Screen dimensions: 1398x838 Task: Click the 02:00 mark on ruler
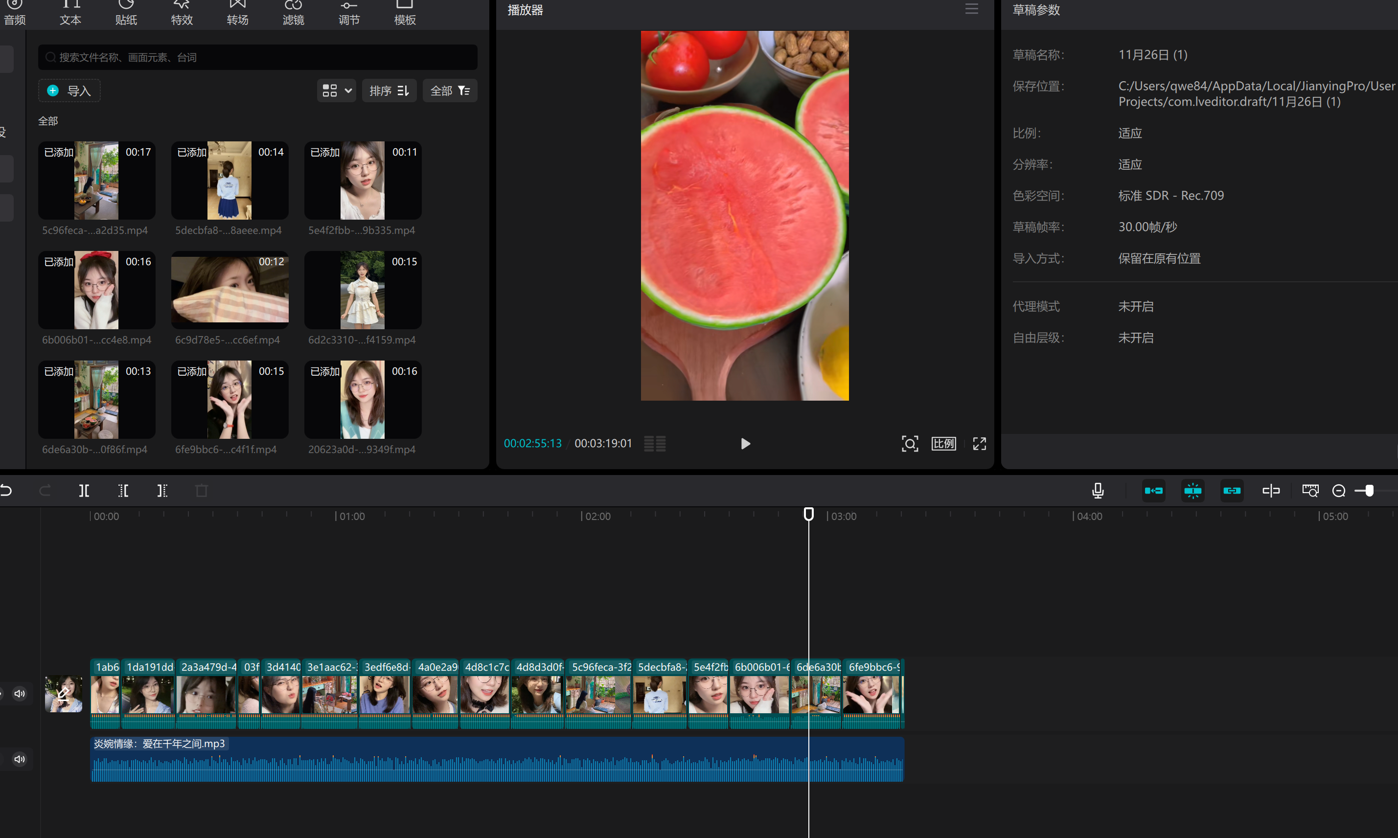pos(596,516)
